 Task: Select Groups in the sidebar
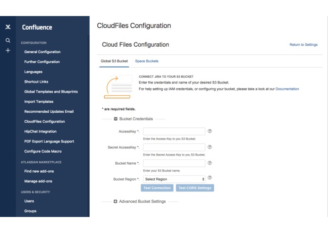[x=30, y=211]
